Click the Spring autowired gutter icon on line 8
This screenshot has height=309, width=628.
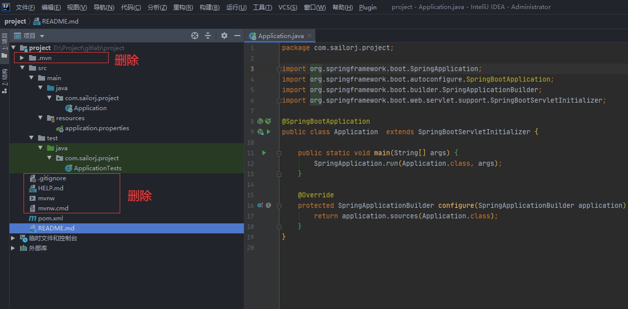pos(268,121)
